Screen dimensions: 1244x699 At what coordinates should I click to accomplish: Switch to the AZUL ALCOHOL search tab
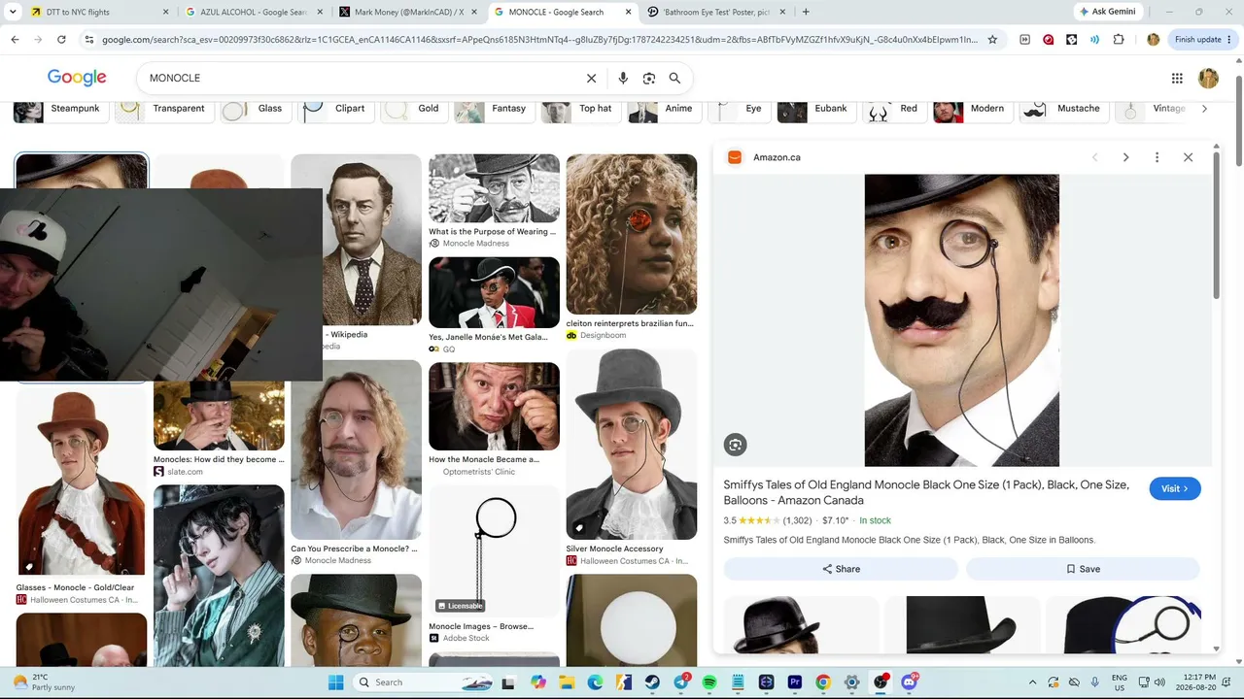pyautogui.click(x=253, y=12)
